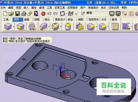The height and width of the screenshot is (102, 138).
Task: Click the exit running-man icon
Action: [x=36, y=14]
